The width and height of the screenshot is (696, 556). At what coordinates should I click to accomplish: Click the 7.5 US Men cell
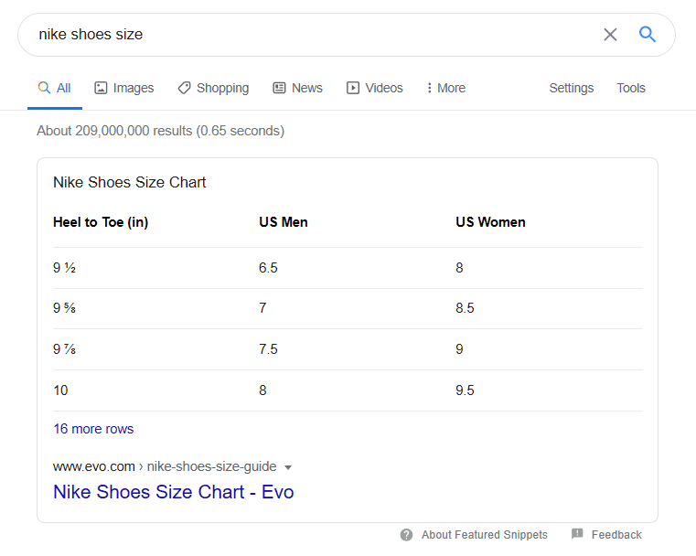[268, 349]
